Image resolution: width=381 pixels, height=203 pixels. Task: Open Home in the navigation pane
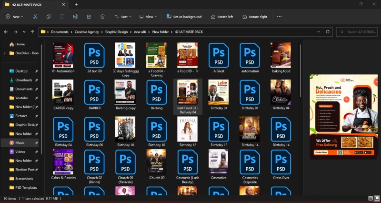(20, 44)
